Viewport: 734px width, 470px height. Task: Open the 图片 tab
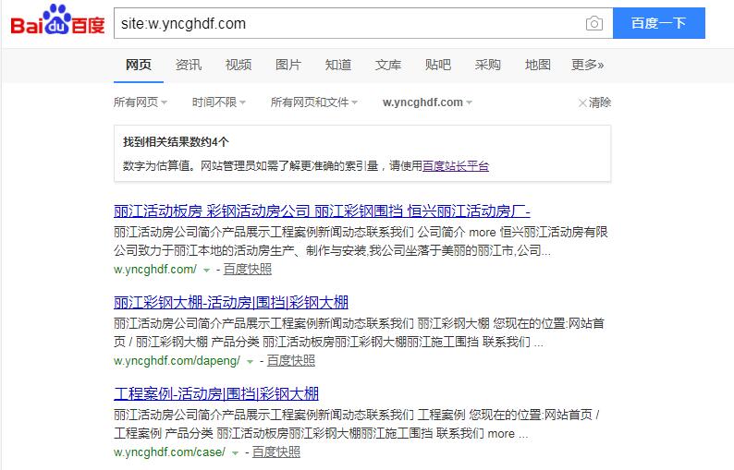click(287, 65)
